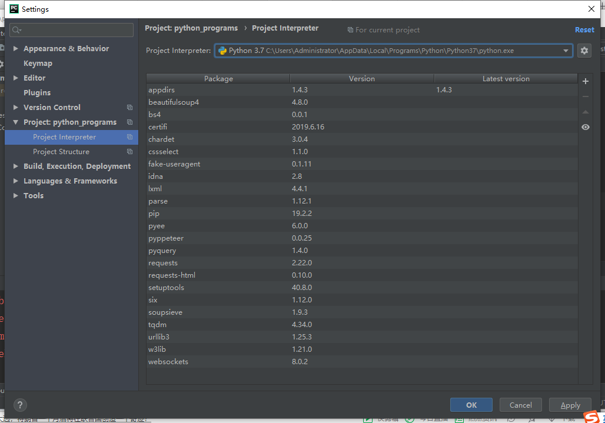
Task: Click the Package column header
Action: [x=218, y=79]
